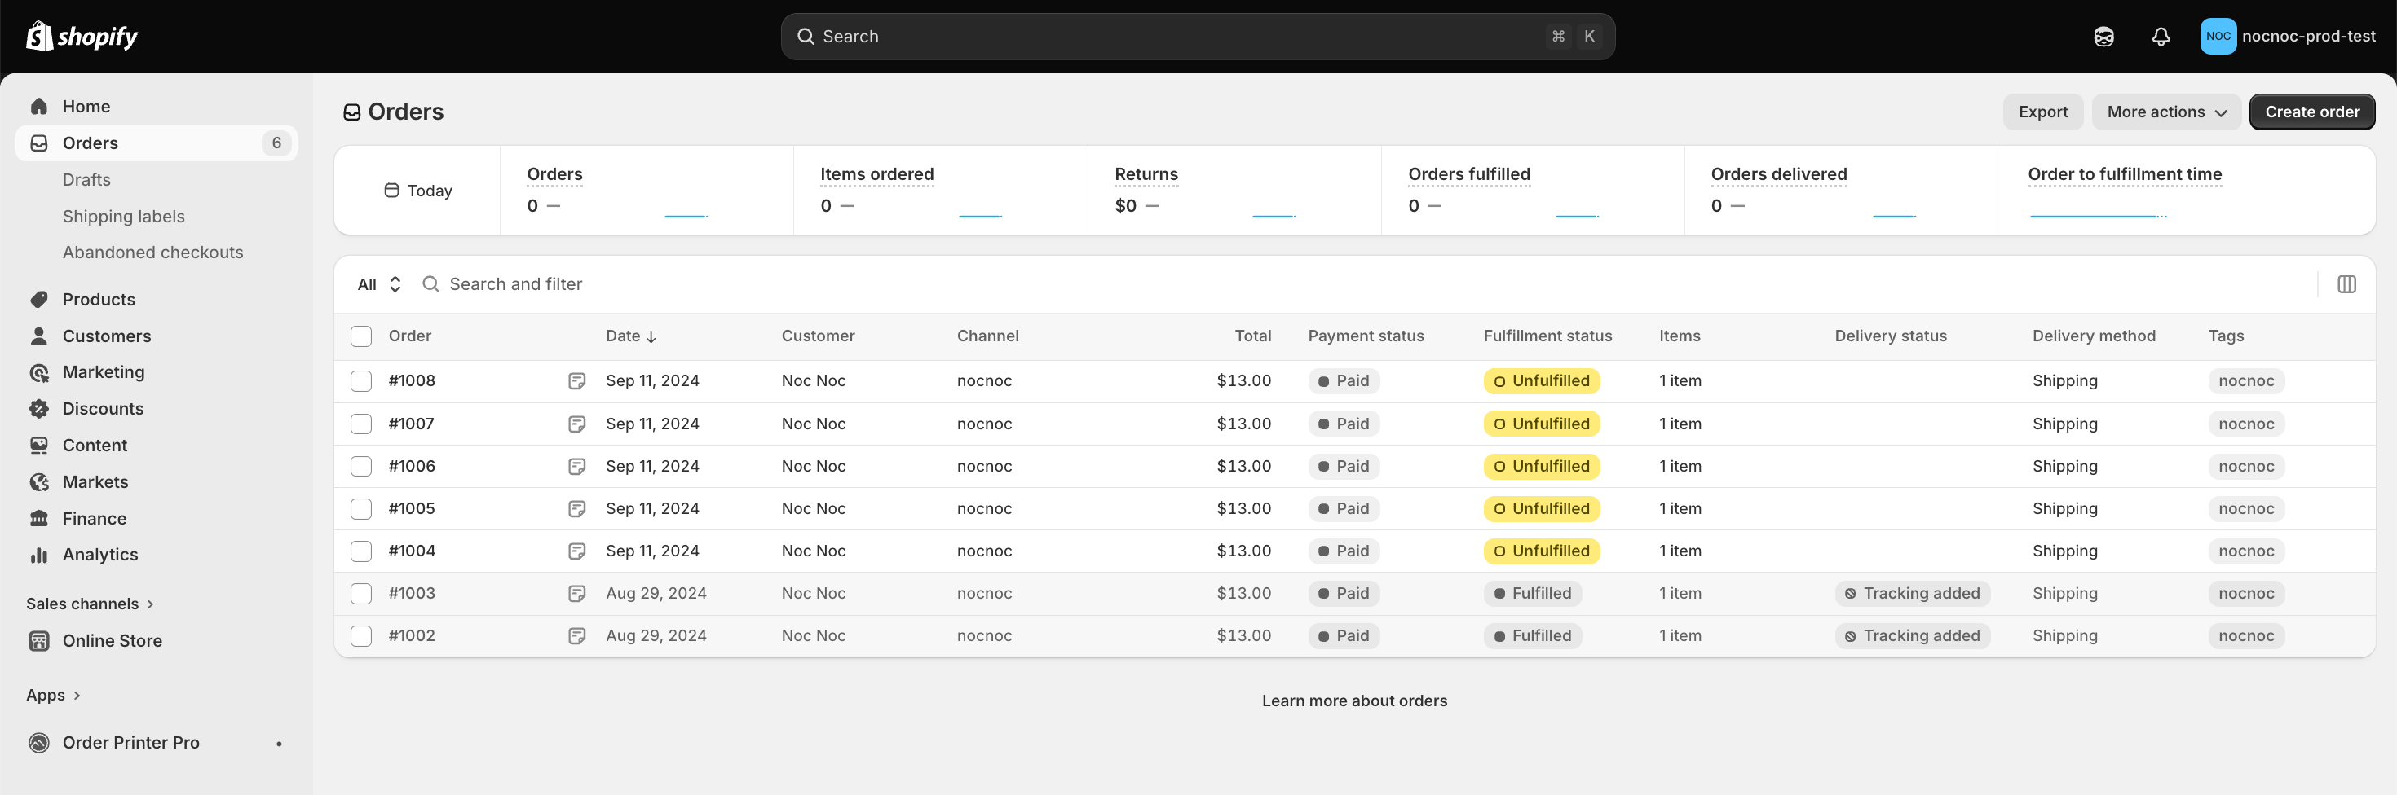Click the search magnifier in Search and filter
The width and height of the screenshot is (2397, 795).
(430, 283)
